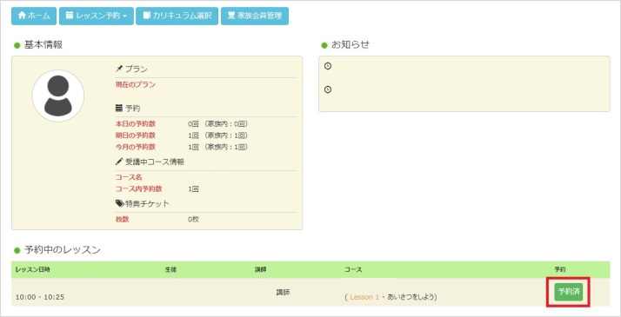Click the コース名 label
This screenshot has width=621, height=317.
129,177
